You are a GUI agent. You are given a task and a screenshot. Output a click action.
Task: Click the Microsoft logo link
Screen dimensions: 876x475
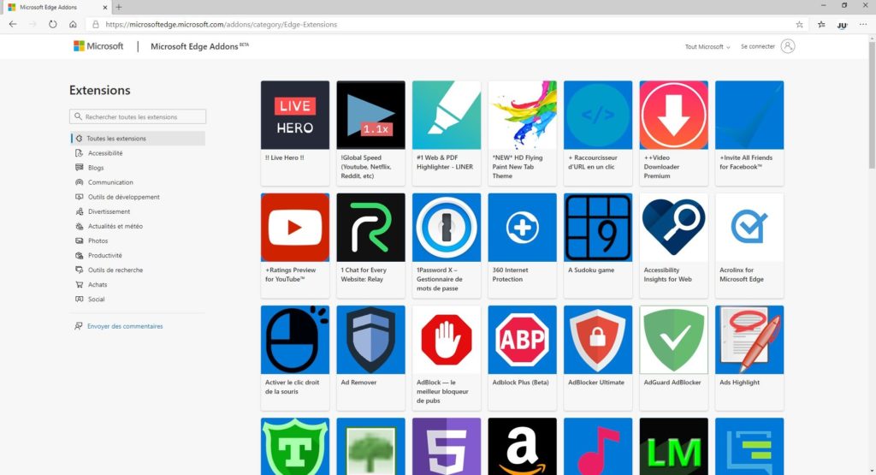point(98,46)
